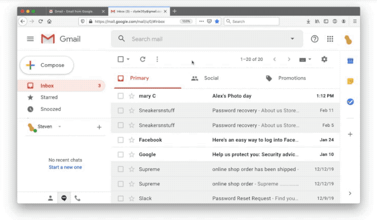The image size is (377, 220).
Task: Star the Feb 5 Sneakersnstuff email
Action: point(132,125)
